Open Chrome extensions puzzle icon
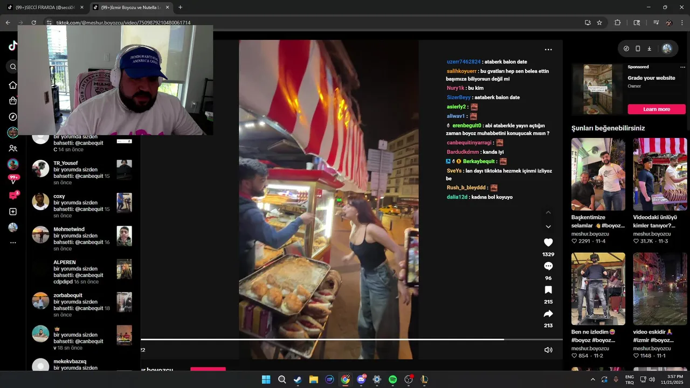The image size is (690, 388). (618, 23)
